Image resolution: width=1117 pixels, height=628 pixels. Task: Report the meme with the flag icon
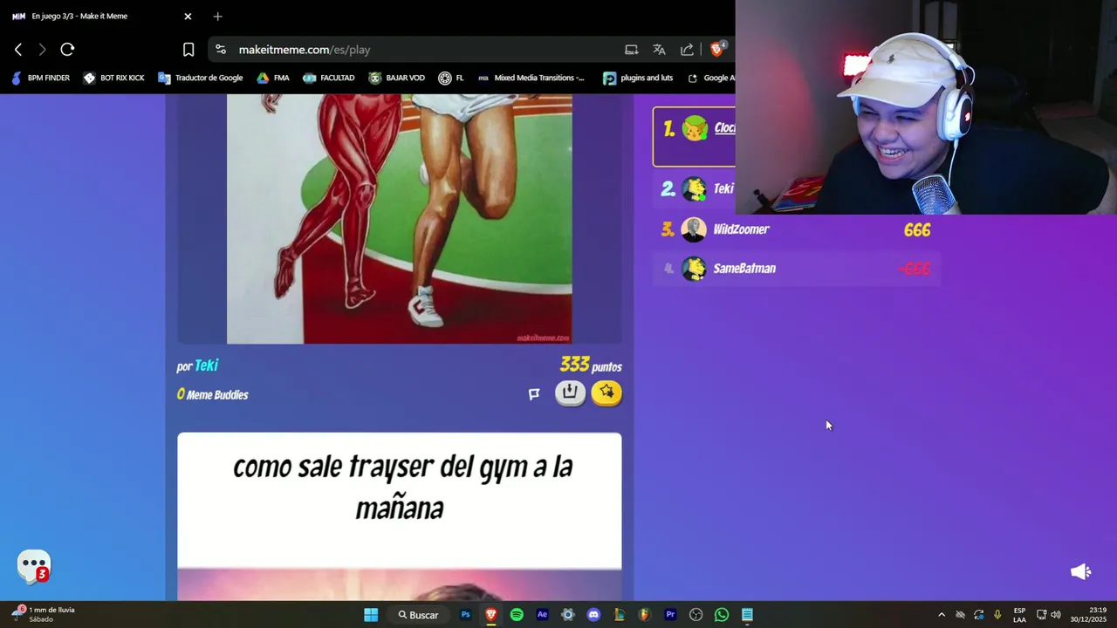(534, 394)
